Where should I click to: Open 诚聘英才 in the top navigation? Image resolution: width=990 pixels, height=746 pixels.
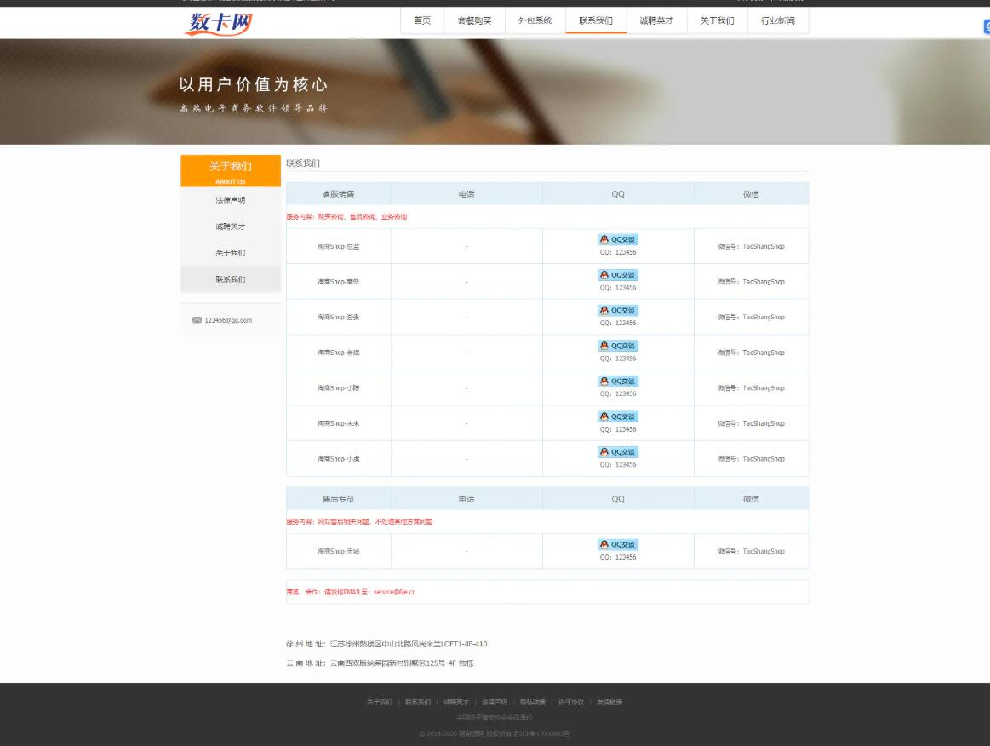coord(656,20)
